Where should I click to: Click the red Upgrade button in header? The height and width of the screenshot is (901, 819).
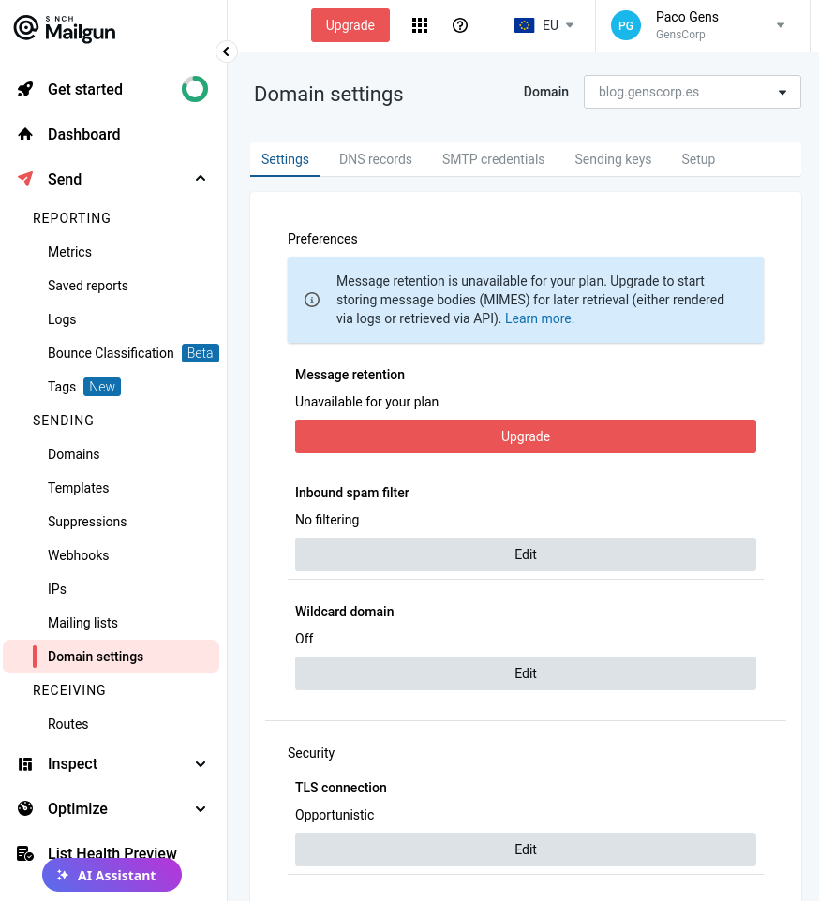pos(350,25)
